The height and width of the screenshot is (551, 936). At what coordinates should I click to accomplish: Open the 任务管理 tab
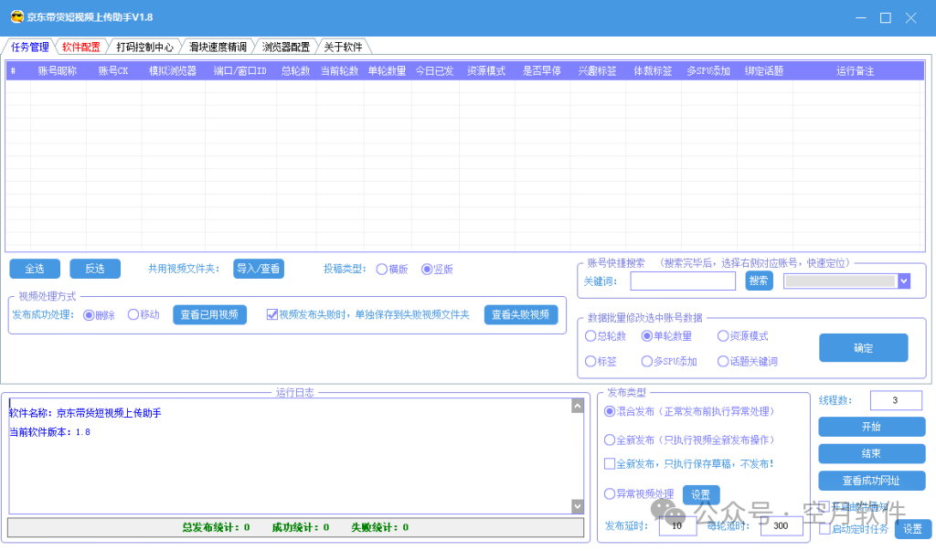click(x=30, y=47)
